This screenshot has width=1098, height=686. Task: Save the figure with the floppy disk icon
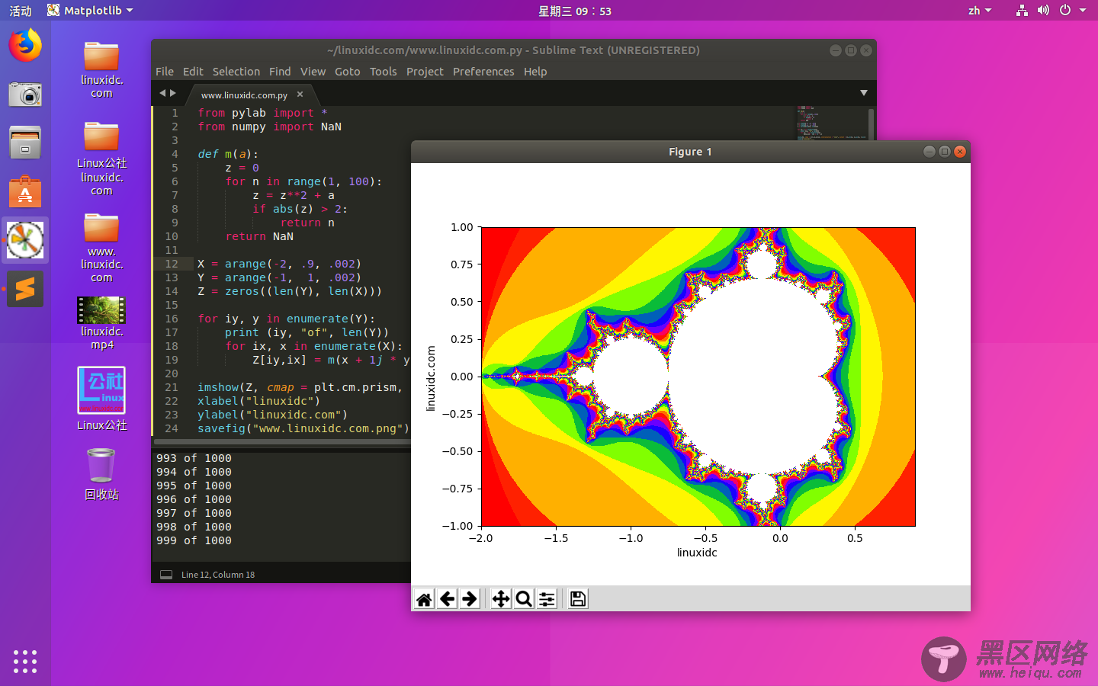pos(578,599)
